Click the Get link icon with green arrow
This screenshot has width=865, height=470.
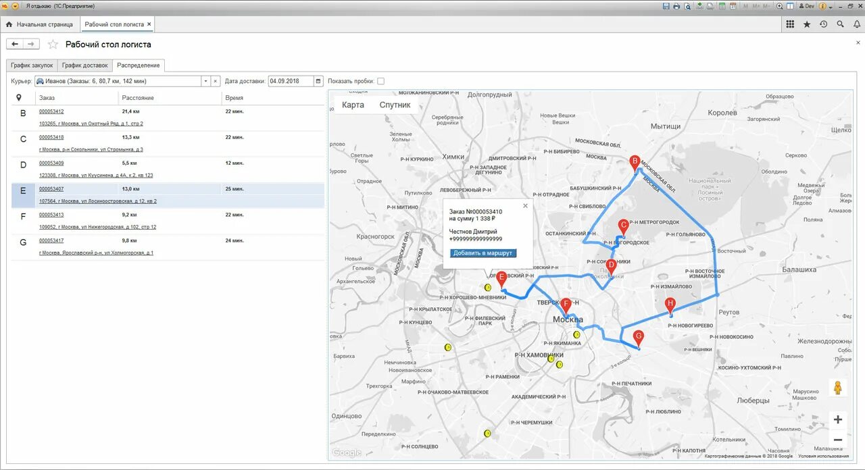tap(699, 6)
